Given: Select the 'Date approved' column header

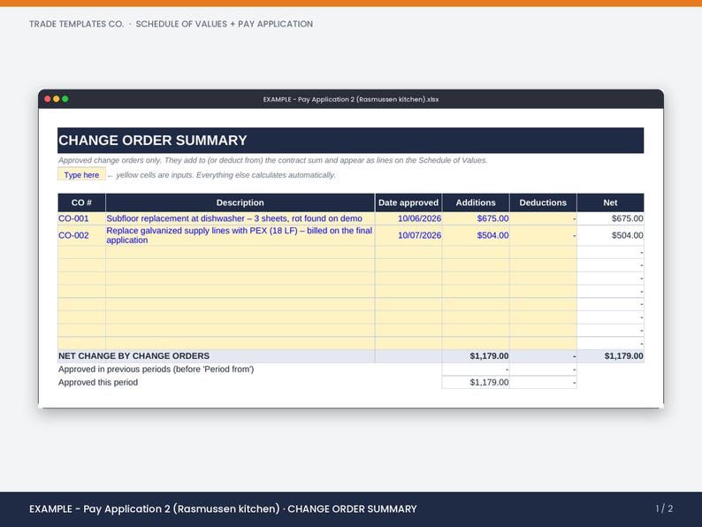Looking at the screenshot, I should (x=408, y=202).
